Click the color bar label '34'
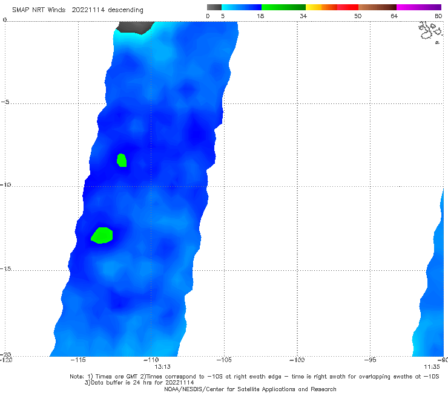This screenshot has height=393, width=448. pyautogui.click(x=303, y=16)
